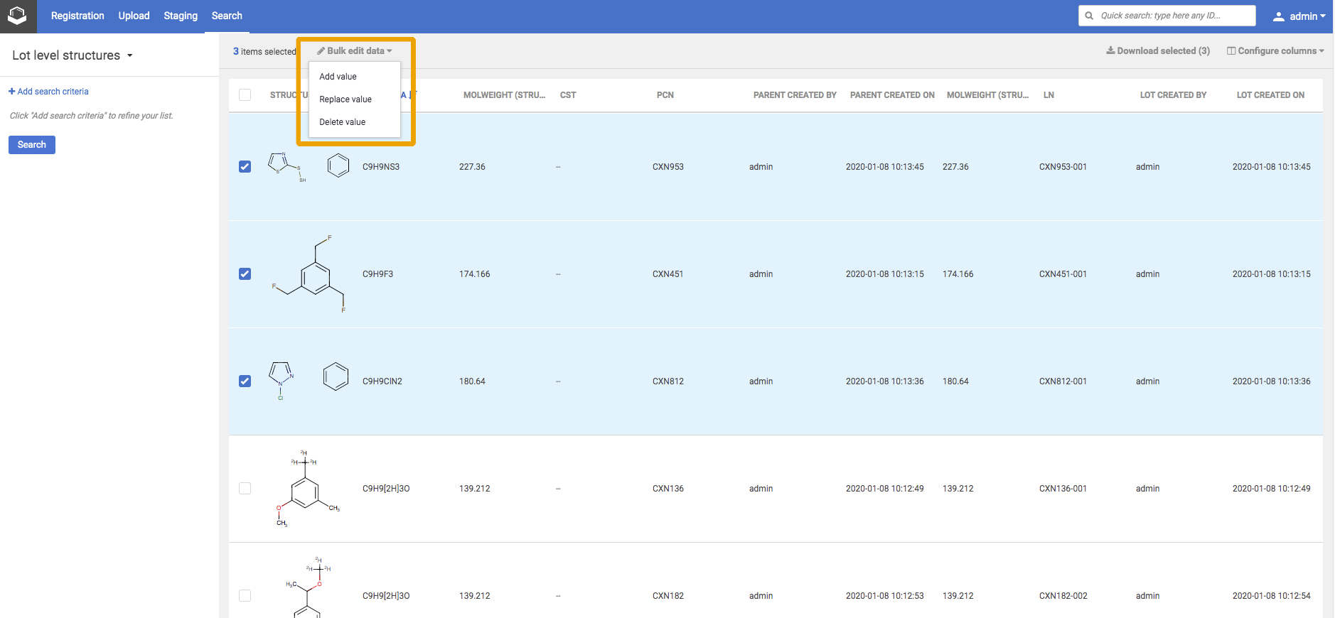Image resolution: width=1335 pixels, height=618 pixels.
Task: Choose Replace value from the menu
Action: 345,99
